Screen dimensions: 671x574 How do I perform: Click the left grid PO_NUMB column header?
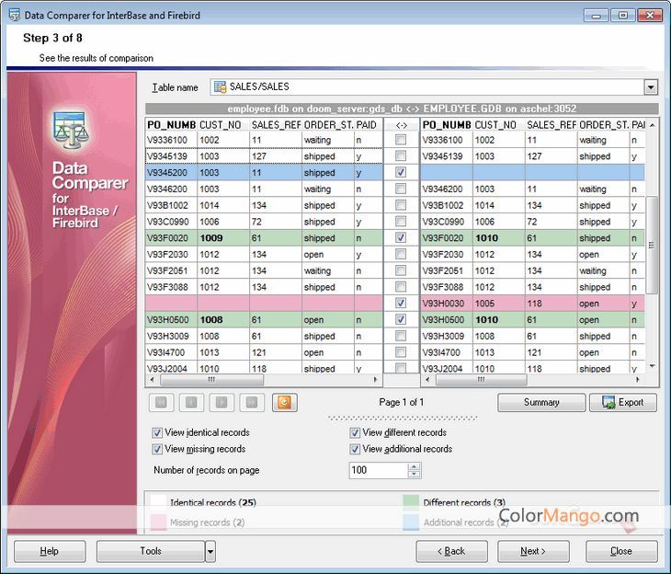171,125
